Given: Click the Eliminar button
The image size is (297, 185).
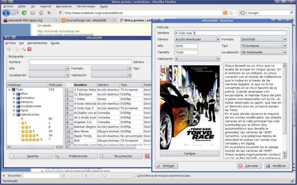Looking at the screenshot, I should click(167, 166).
